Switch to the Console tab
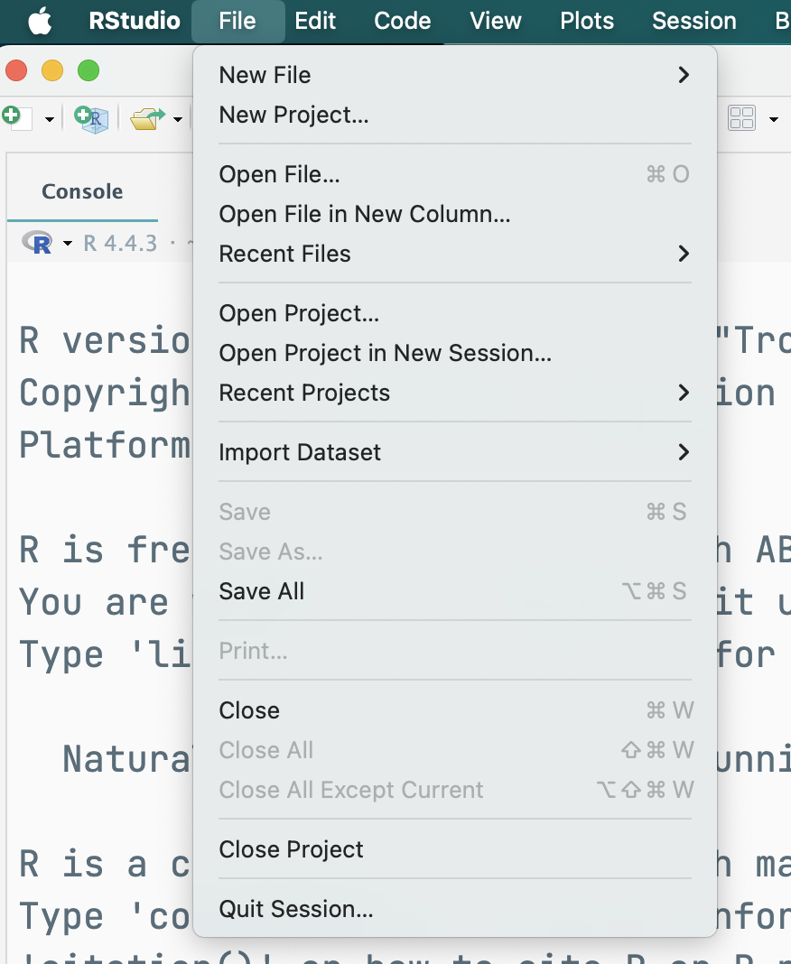The image size is (791, 964). pos(82,191)
